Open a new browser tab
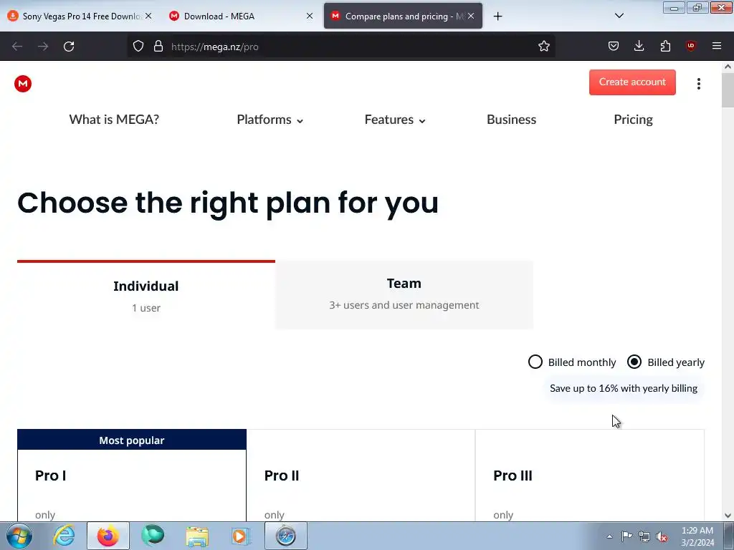 [x=497, y=16]
